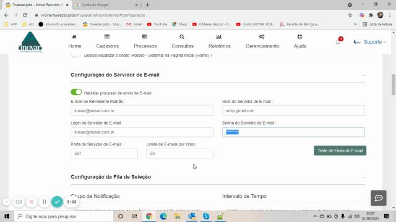
Task: Click the notifications bell icon
Action: tap(338, 42)
